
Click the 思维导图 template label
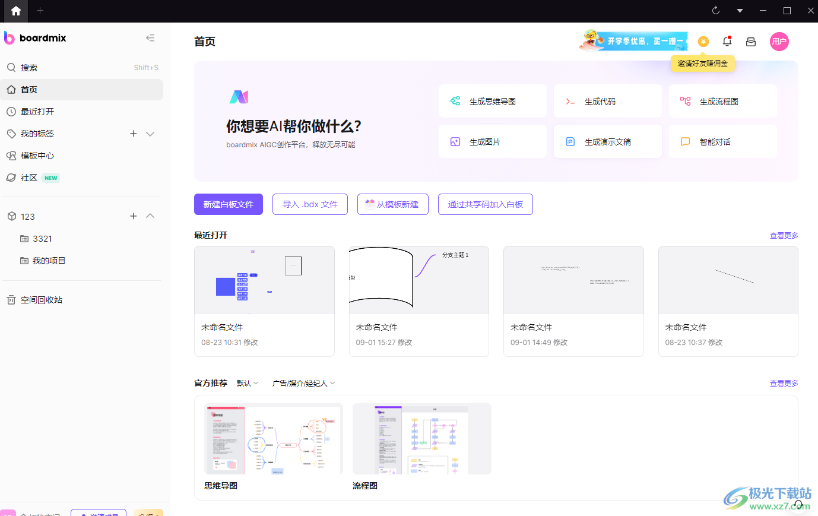[x=221, y=486]
